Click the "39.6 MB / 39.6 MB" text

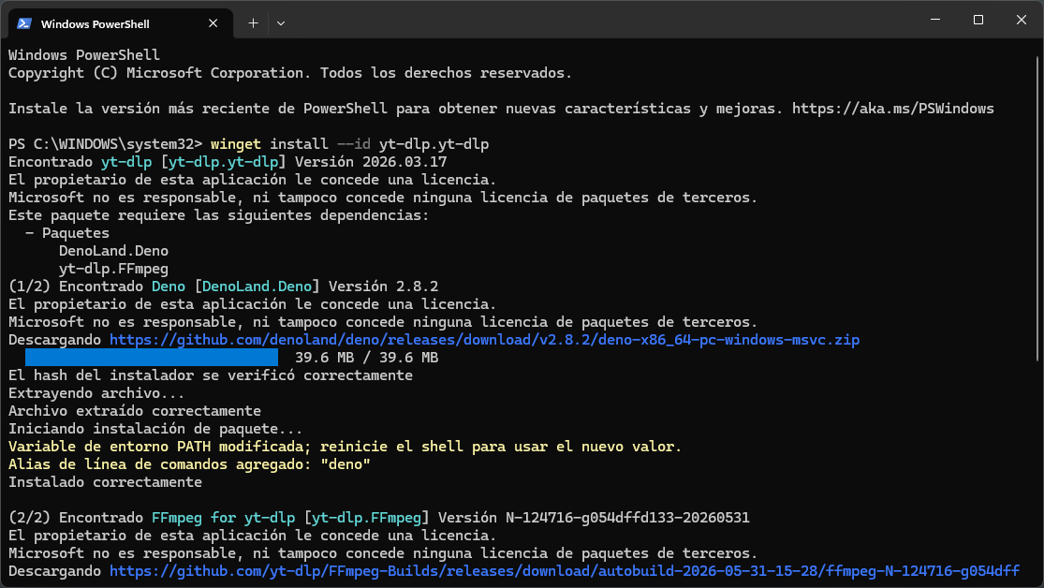pyautogui.click(x=366, y=358)
